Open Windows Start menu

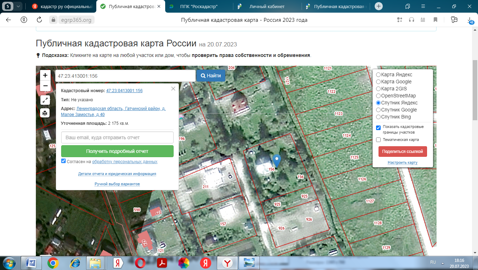tap(9, 263)
